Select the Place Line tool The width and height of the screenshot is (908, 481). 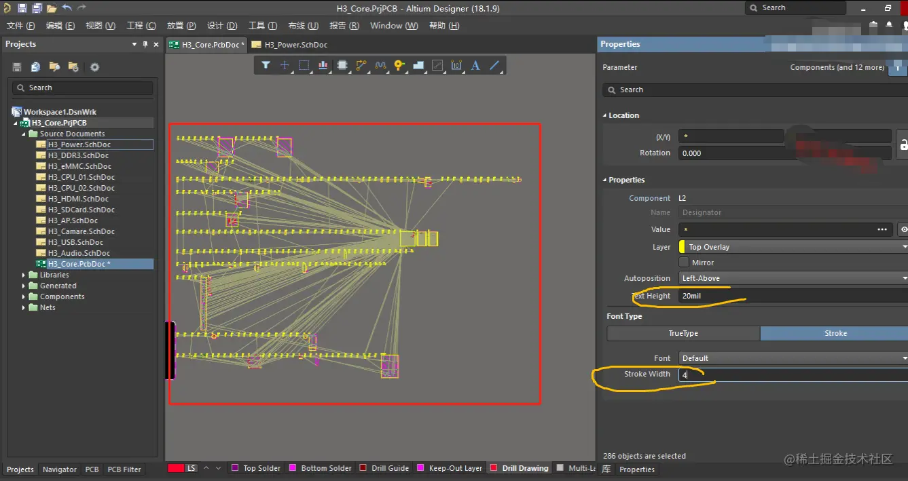tap(494, 65)
